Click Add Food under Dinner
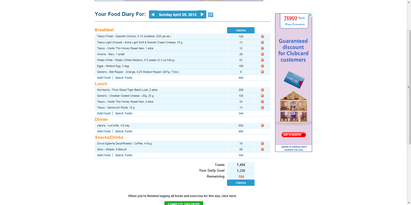This screenshot has height=205, width=411. tap(104, 131)
